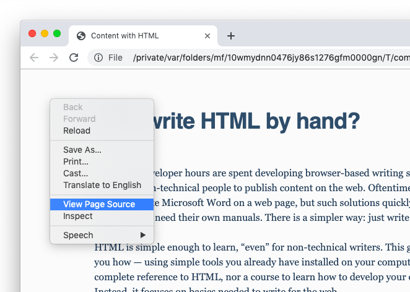Click the browser forward arrow
410x292 pixels.
pos(54,58)
